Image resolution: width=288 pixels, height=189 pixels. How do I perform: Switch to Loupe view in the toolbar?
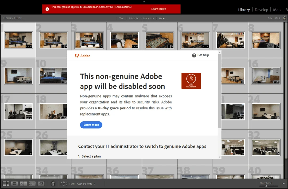point(14,183)
